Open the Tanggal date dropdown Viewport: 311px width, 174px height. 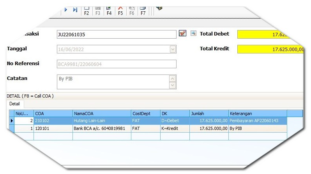coord(173,49)
